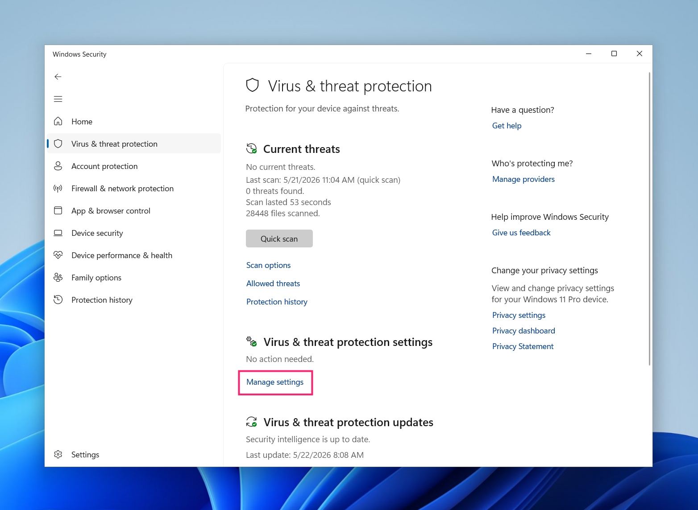The height and width of the screenshot is (510, 698).
Task: Open Account protection section
Action: point(134,166)
